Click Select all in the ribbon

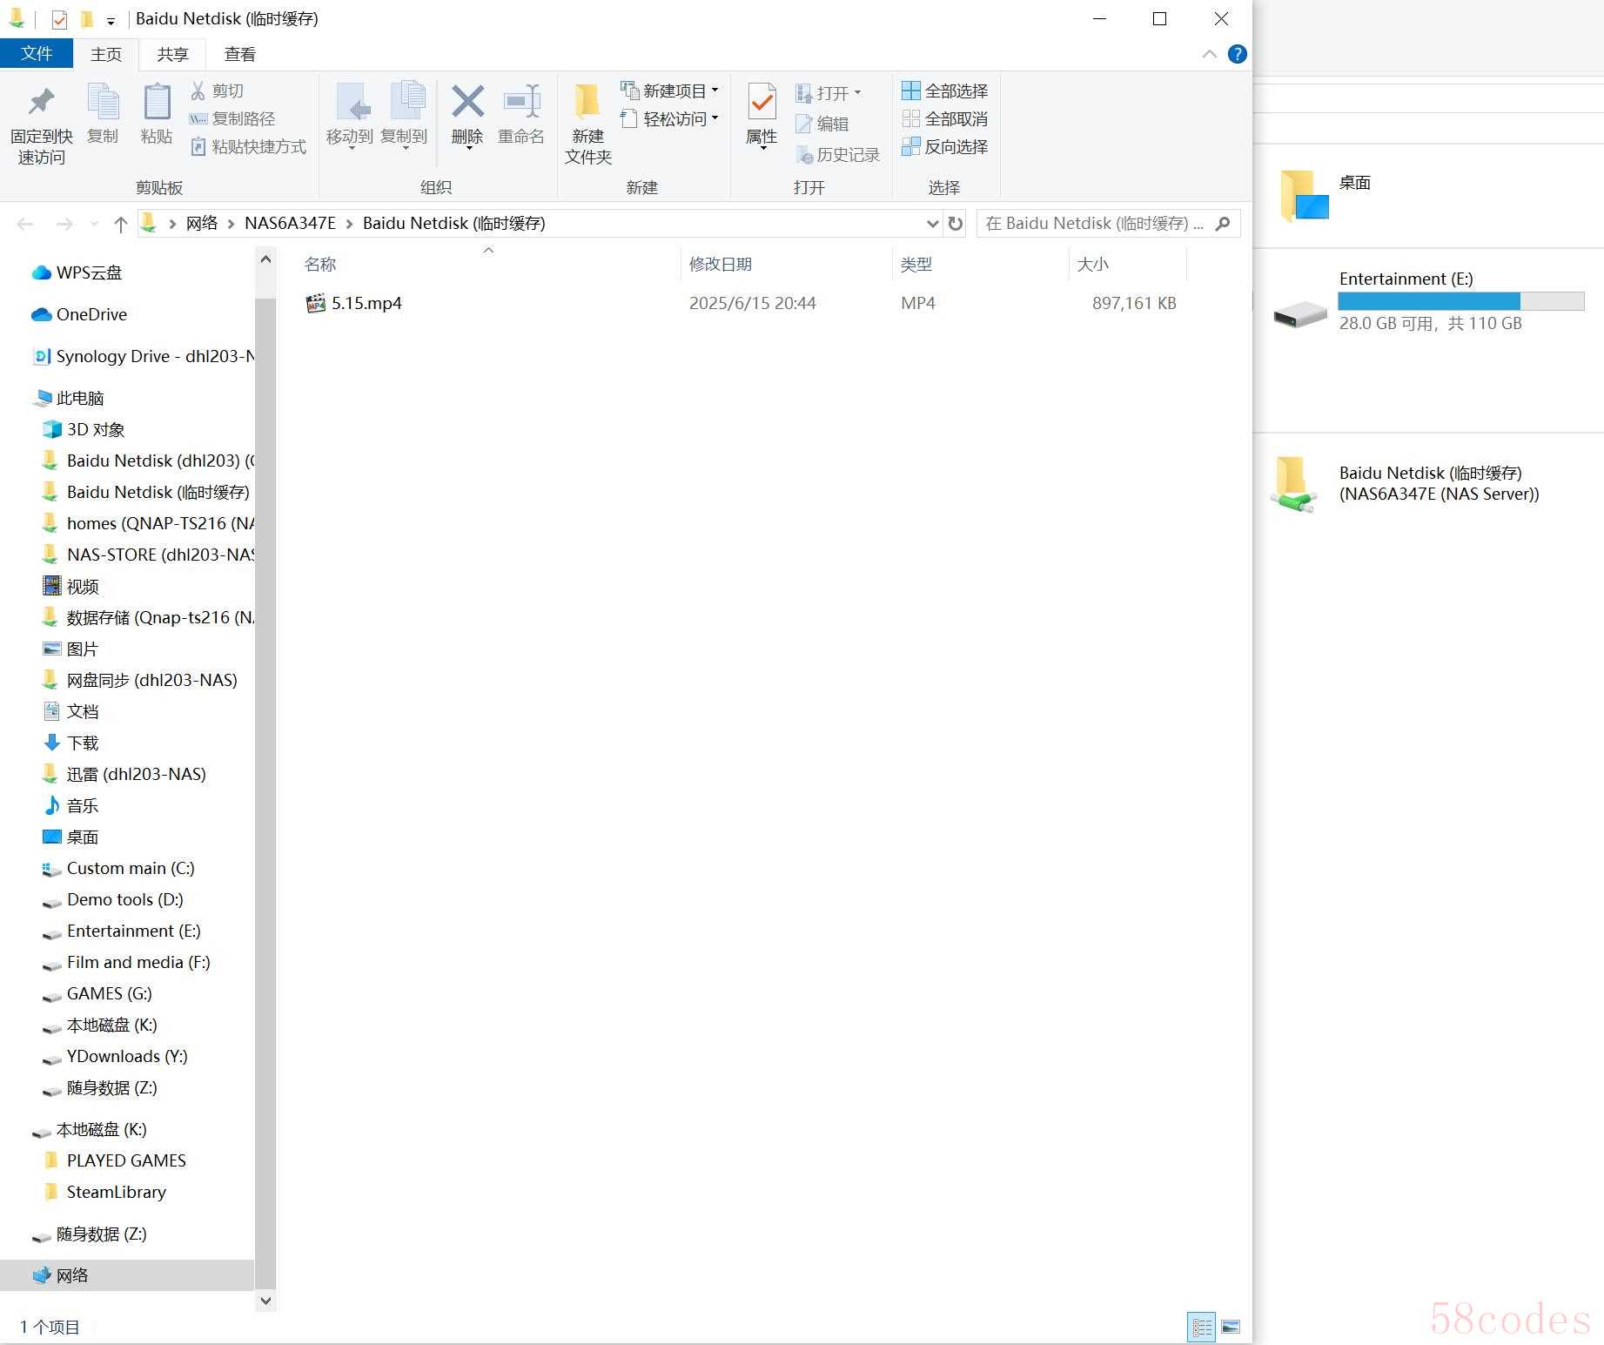pyautogui.click(x=945, y=91)
